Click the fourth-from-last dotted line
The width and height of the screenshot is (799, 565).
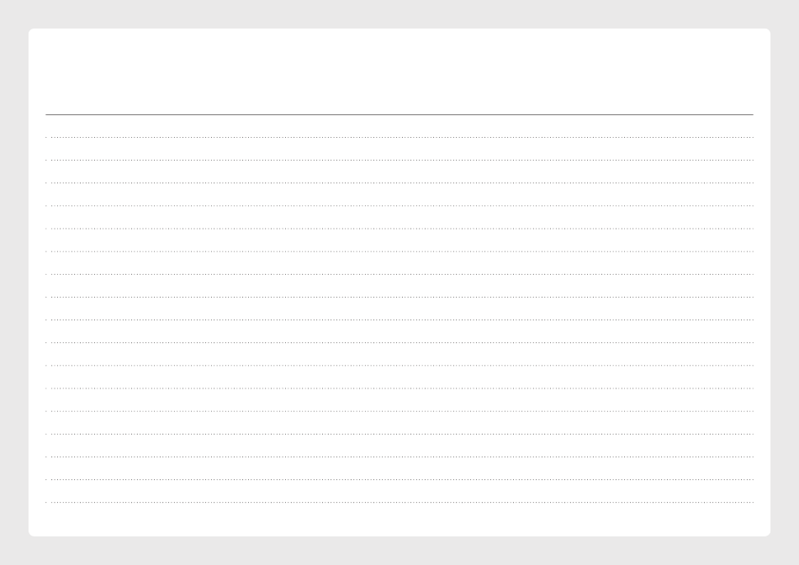[x=399, y=434]
